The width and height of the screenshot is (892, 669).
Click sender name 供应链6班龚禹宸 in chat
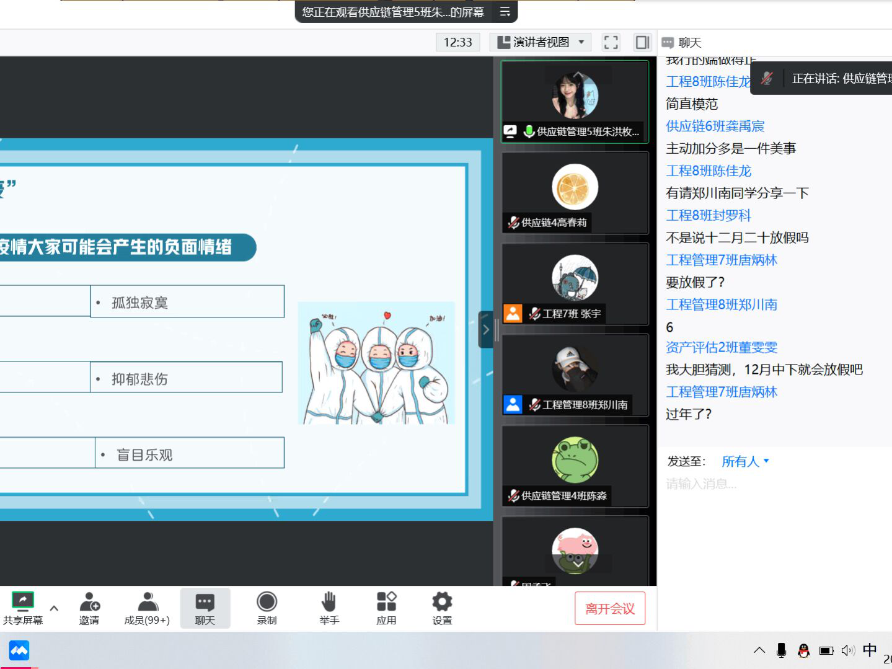(x=715, y=126)
